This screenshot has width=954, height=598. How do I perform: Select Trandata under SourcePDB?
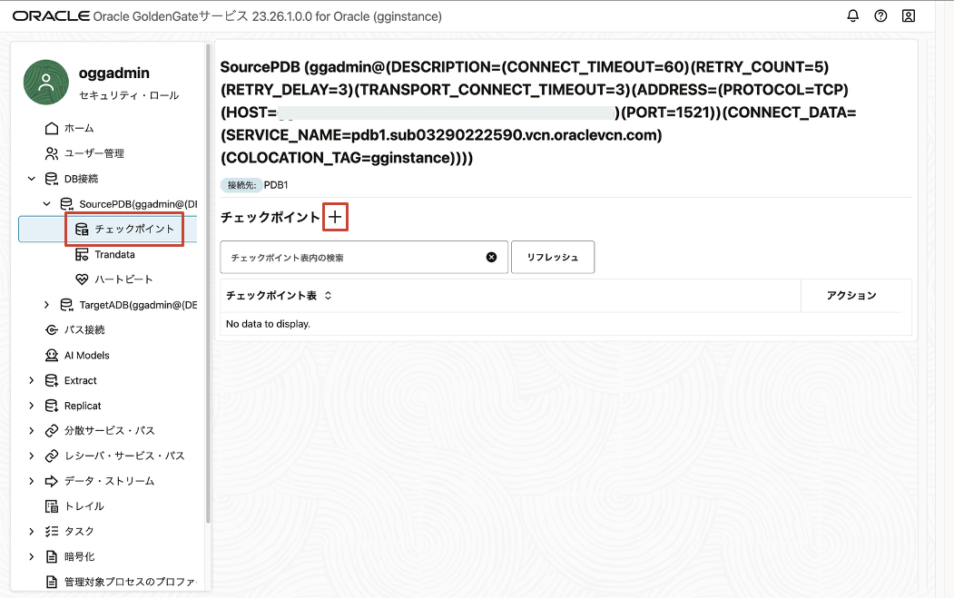114,254
